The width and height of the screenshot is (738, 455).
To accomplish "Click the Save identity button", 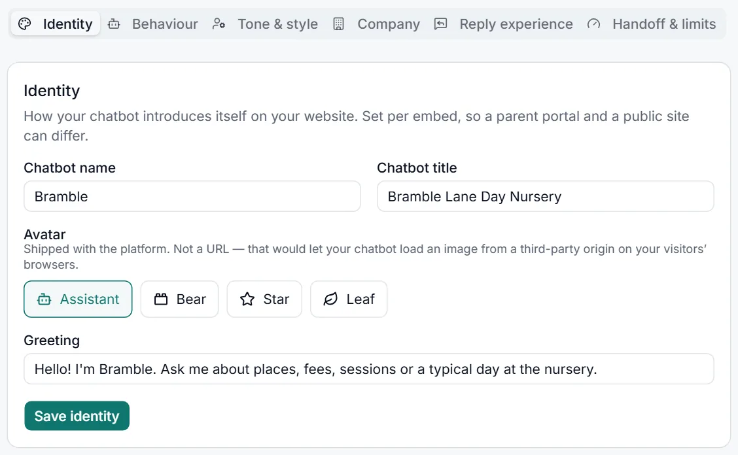I will pyautogui.click(x=77, y=416).
